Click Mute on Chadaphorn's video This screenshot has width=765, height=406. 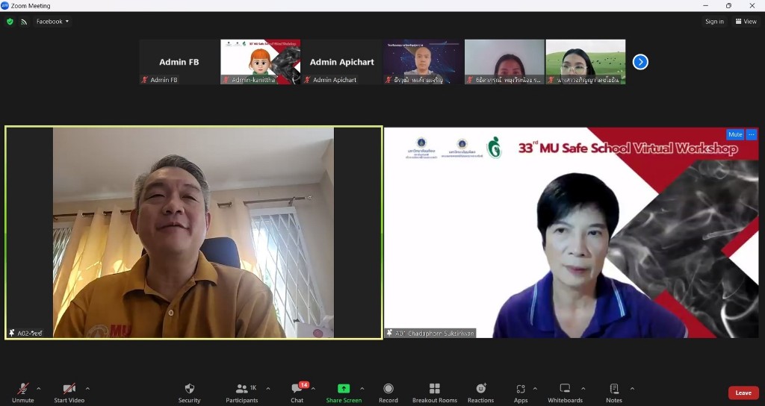735,134
